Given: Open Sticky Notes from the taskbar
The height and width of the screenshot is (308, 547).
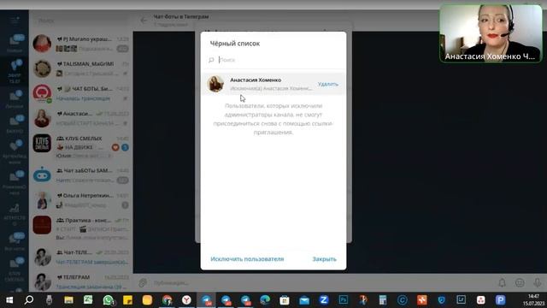Looking at the screenshot, I should (x=127, y=300).
